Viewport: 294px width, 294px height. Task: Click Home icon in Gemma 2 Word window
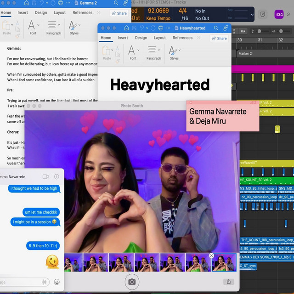pos(27,3)
